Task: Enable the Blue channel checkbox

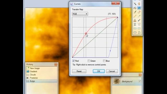Action: [x=104, y=61]
